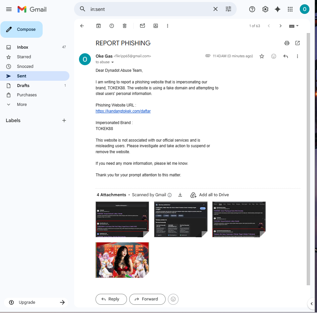The height and width of the screenshot is (313, 317).
Task: Clear the in:sent search query
Action: pyautogui.click(x=216, y=9)
